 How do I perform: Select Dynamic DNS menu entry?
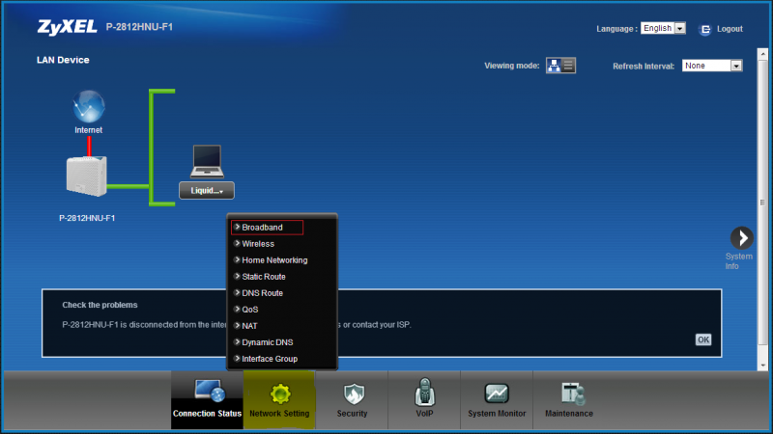268,342
